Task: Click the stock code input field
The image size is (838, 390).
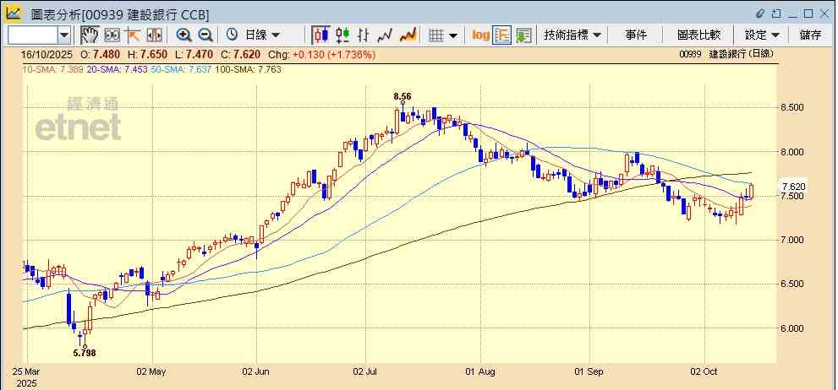Action: [x=32, y=35]
